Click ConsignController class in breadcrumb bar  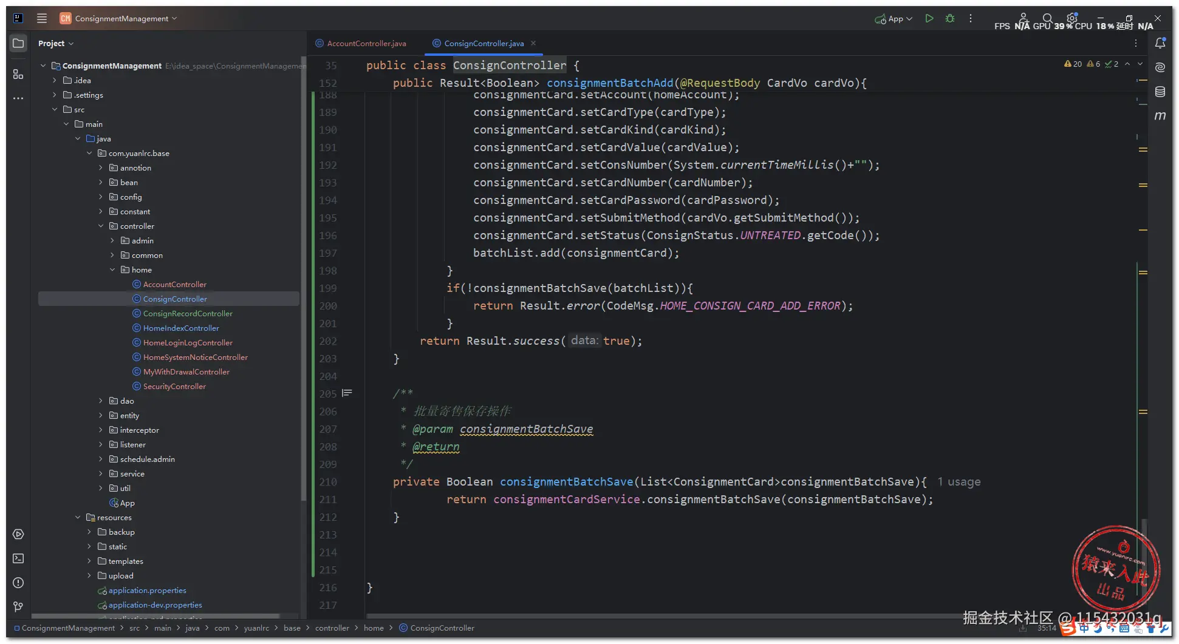tap(437, 628)
